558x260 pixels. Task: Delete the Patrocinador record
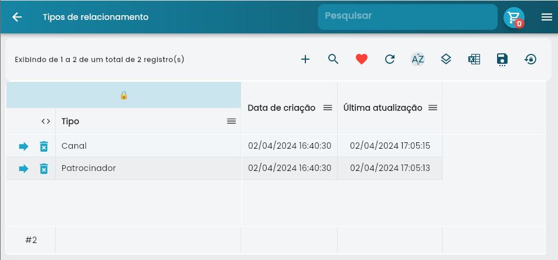43,169
